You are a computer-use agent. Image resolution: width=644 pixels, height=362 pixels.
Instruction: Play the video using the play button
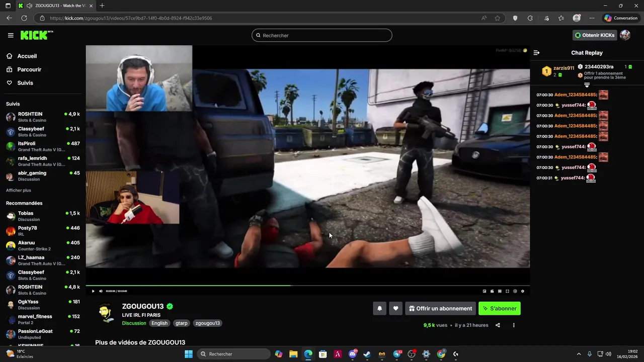tap(93, 291)
